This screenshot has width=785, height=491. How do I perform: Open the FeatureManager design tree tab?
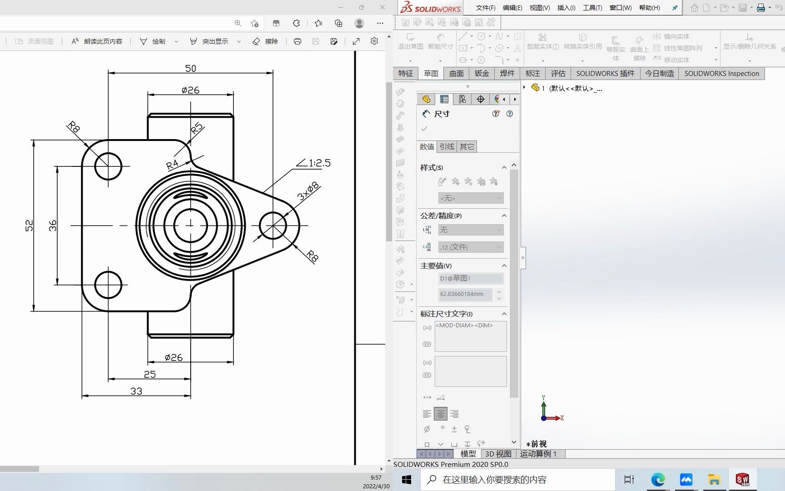pyautogui.click(x=426, y=99)
